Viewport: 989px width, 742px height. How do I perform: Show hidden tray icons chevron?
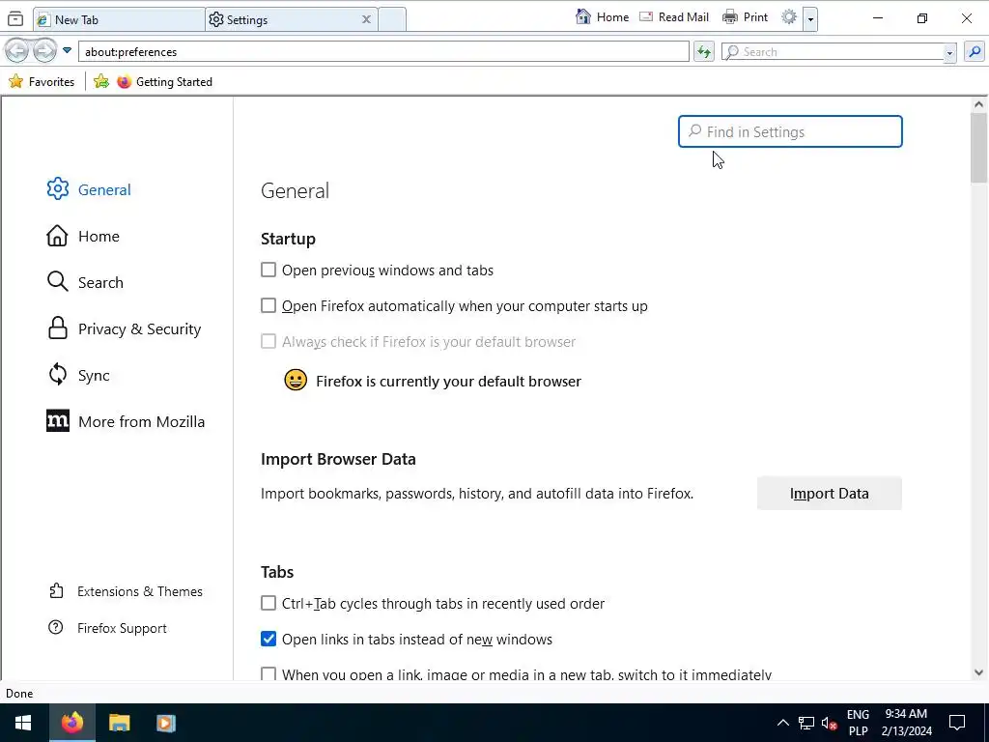pyautogui.click(x=782, y=723)
